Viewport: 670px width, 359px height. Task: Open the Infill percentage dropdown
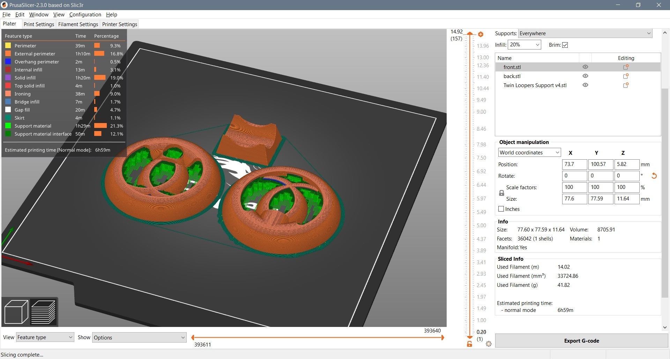(524, 45)
